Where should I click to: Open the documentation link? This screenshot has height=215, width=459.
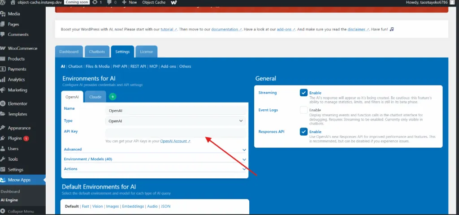(x=226, y=30)
